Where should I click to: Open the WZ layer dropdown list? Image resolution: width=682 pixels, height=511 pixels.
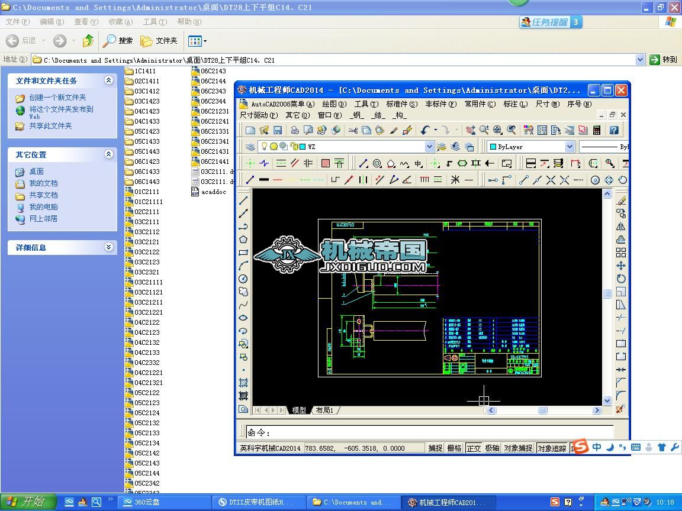click(x=429, y=147)
